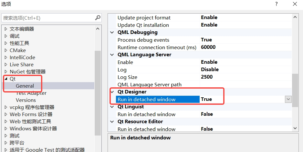This screenshot has height=152, width=303.
Task: Click the Runtime connection timeout 60000 value
Action: pyautogui.click(x=208, y=47)
